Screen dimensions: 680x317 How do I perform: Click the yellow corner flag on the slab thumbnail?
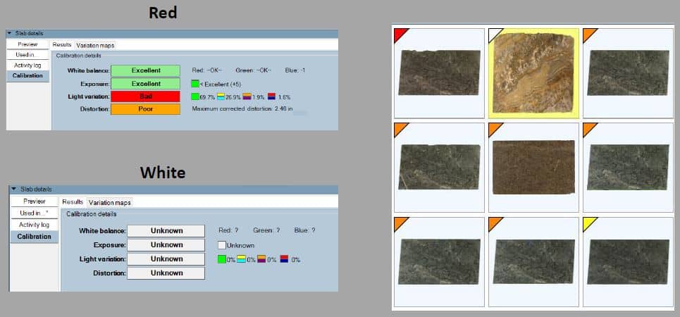coord(588,222)
